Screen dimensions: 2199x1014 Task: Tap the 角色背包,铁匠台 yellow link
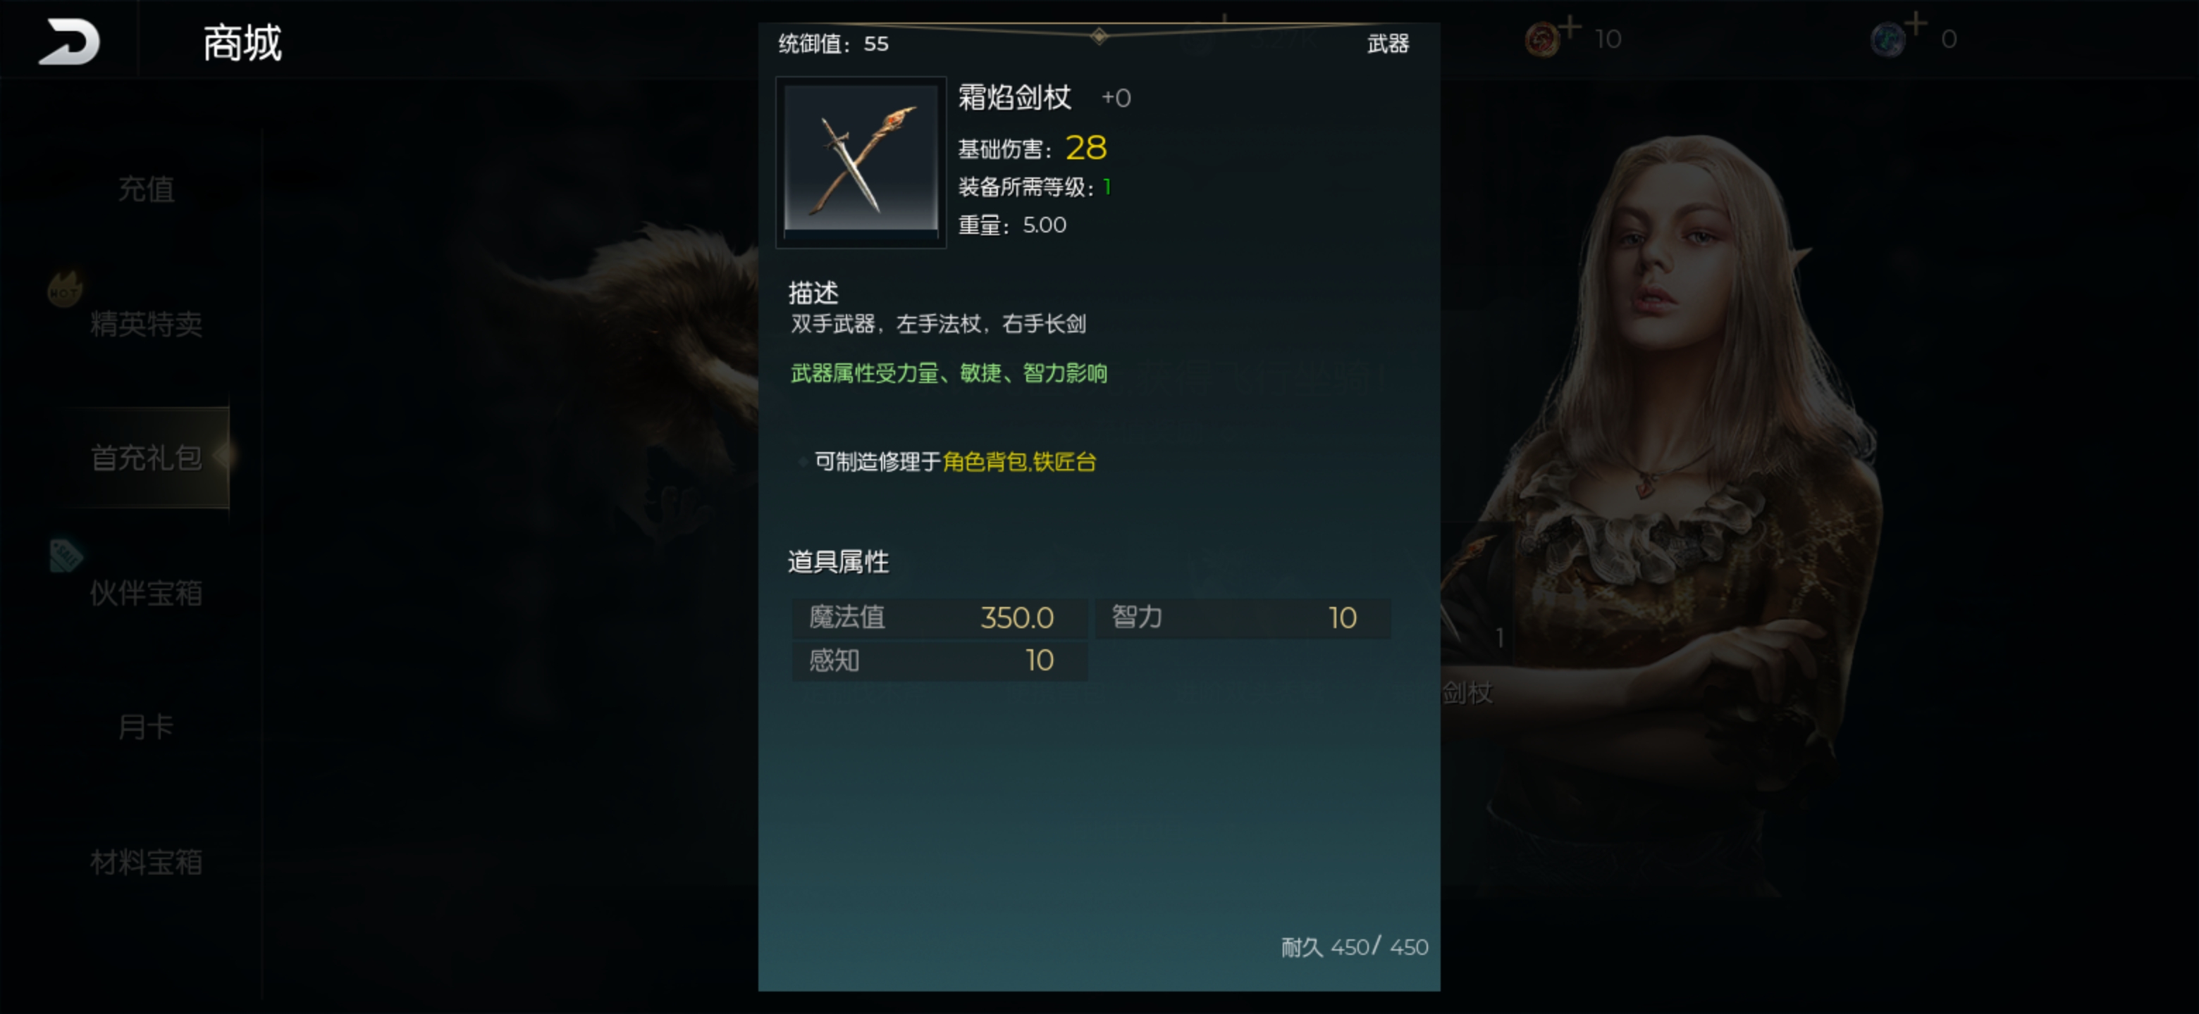tap(1019, 461)
